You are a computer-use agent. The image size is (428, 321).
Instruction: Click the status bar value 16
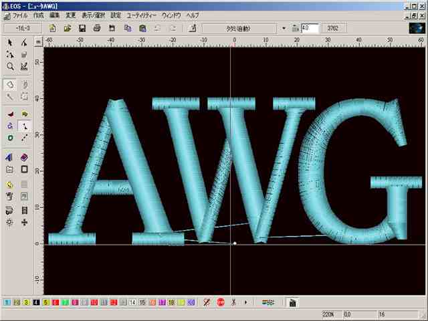click(x=382, y=314)
